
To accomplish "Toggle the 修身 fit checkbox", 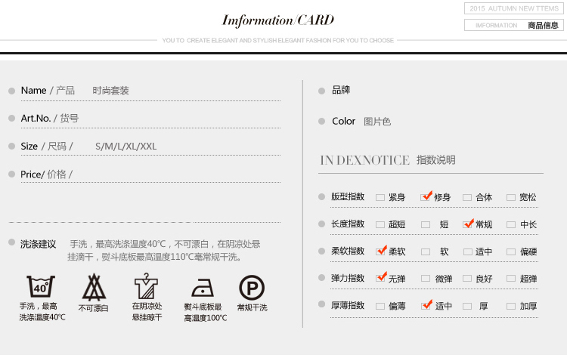I will pos(426,197).
